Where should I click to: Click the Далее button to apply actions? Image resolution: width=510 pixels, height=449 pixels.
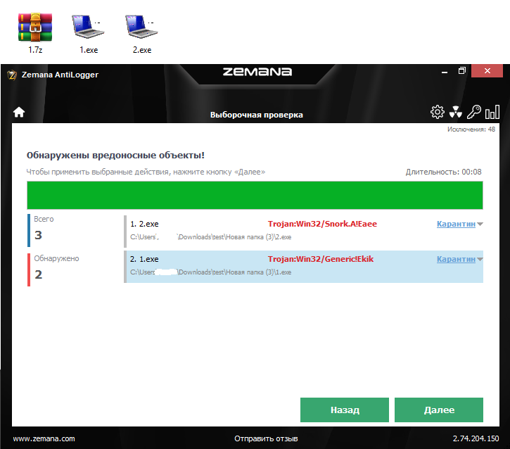coord(439,410)
